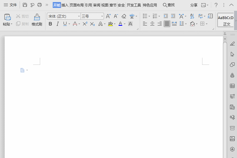The image size is (237, 158).
Task: Select the Format Painter brush (格式刷)
Action: pos(37,20)
